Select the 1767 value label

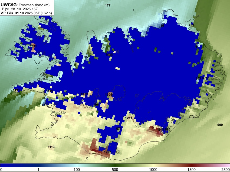[107, 152]
